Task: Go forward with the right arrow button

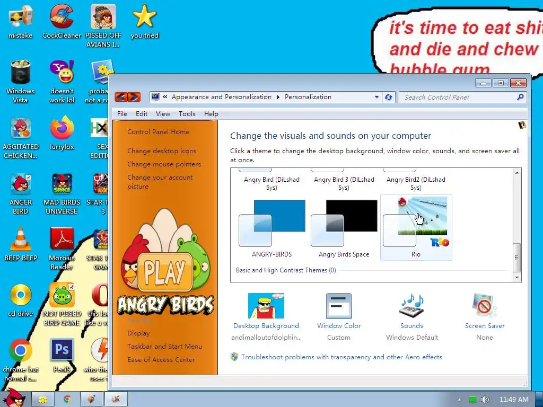Action: [134, 97]
